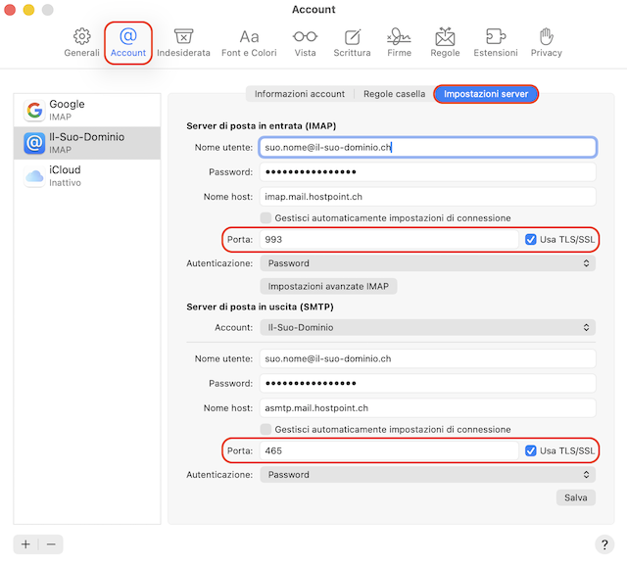Open Scrittura composing settings

tap(352, 42)
